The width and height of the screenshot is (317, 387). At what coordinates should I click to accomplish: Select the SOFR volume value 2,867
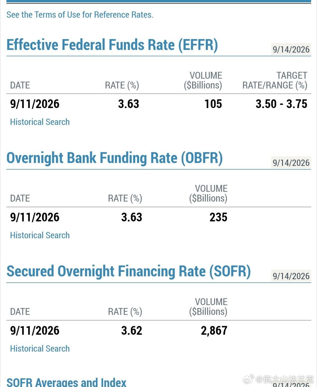(214, 331)
